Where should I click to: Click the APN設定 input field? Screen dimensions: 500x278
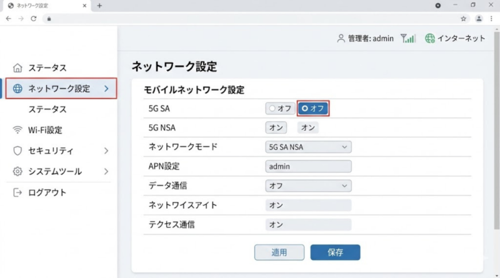coord(308,166)
